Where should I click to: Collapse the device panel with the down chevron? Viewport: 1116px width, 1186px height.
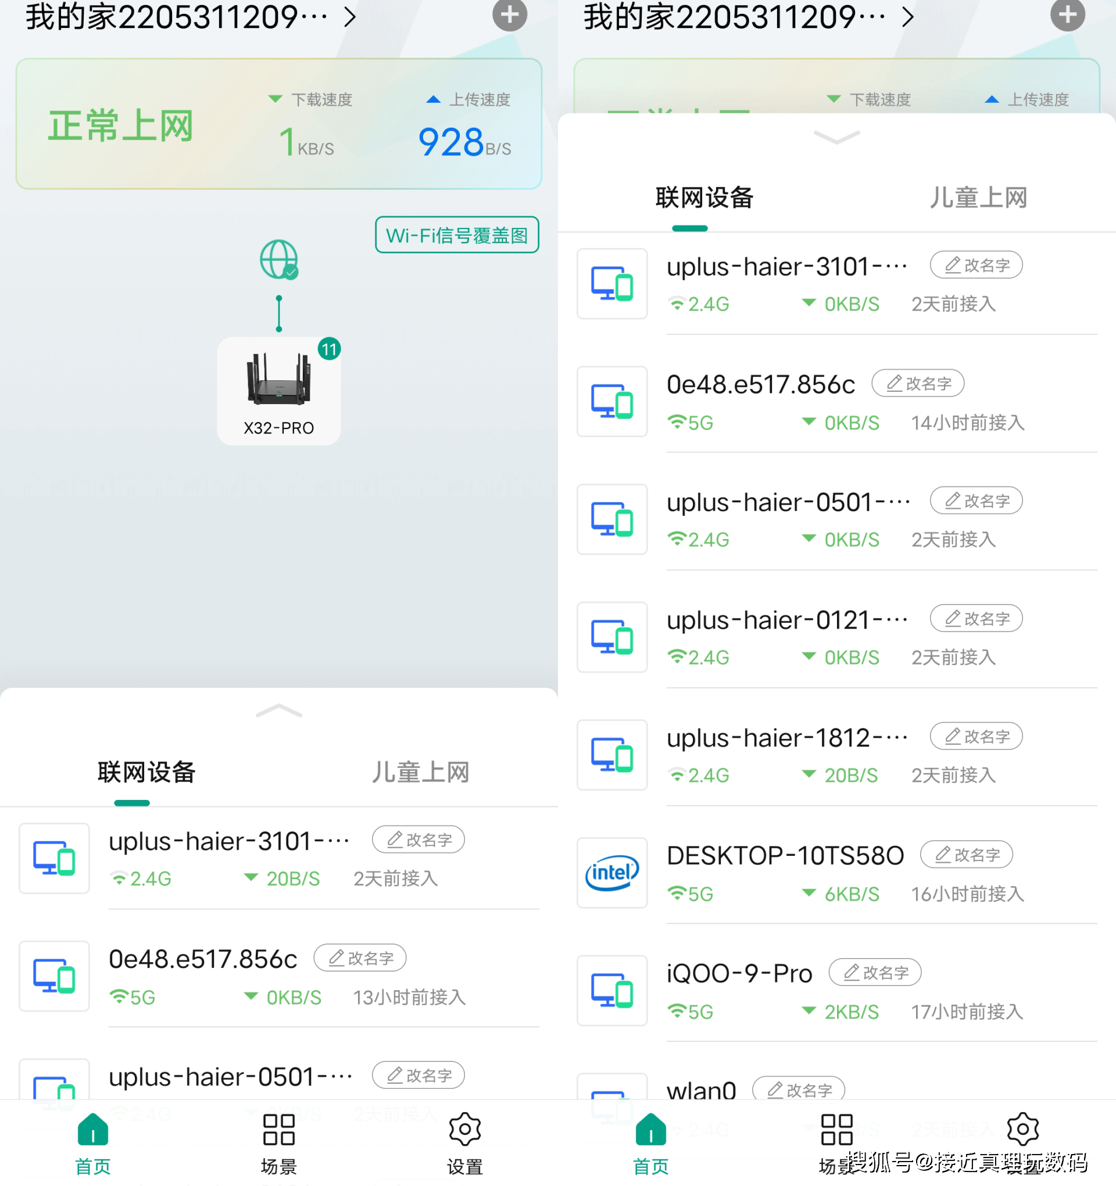pos(836,138)
